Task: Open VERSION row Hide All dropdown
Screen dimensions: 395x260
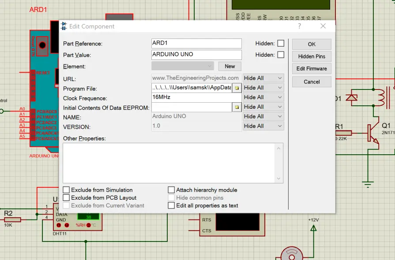Action: tap(263, 126)
